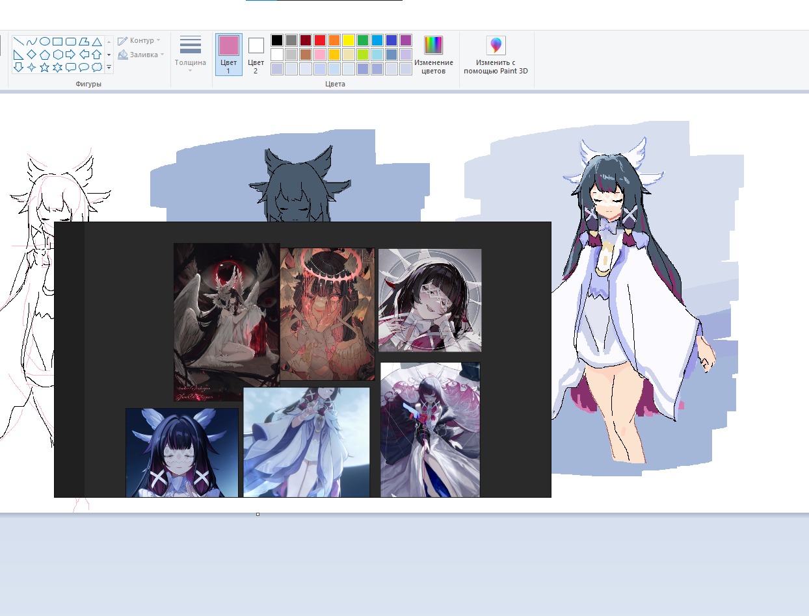Select the Triangle shape tool
Image resolution: width=809 pixels, height=616 pixels.
pos(96,41)
